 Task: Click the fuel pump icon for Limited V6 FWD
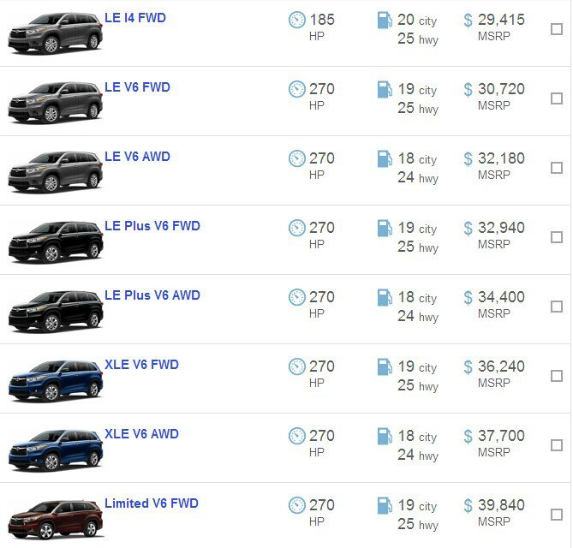(x=385, y=505)
